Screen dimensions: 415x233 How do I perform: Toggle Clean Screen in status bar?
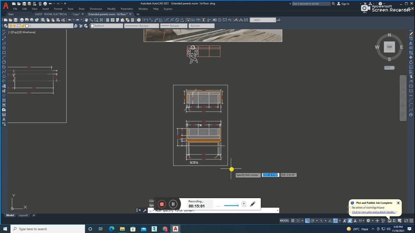pos(406,221)
